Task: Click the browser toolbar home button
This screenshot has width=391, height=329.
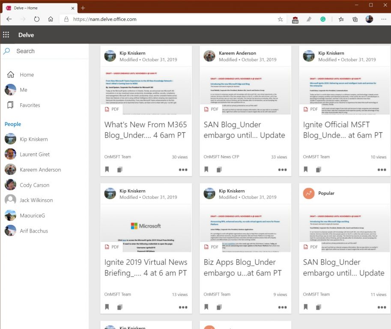Action: (x=51, y=19)
